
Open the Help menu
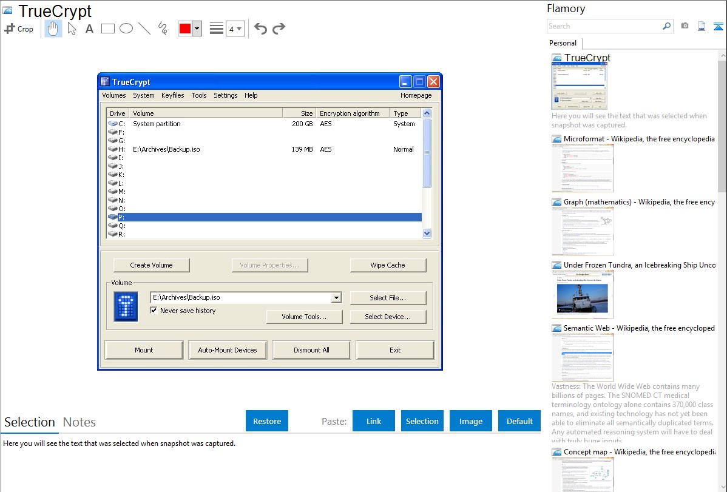251,95
